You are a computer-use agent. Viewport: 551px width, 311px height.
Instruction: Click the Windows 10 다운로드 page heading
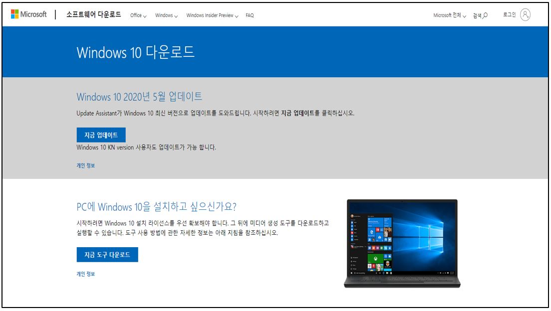point(136,52)
